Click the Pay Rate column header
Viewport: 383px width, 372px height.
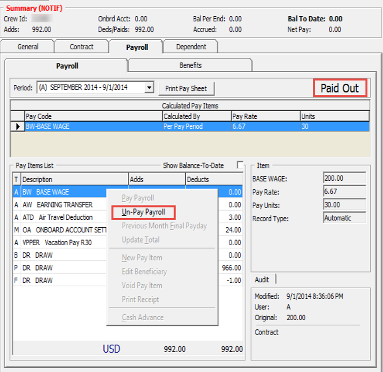click(x=266, y=116)
